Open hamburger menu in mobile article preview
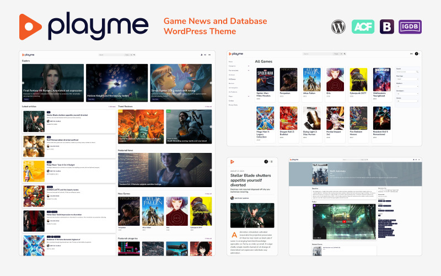This screenshot has width=441, height=276. pyautogui.click(x=272, y=162)
